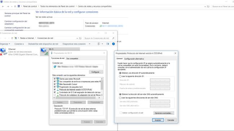
Task: Refresh the Centro de redes Control Panel view
Action: 208,6
